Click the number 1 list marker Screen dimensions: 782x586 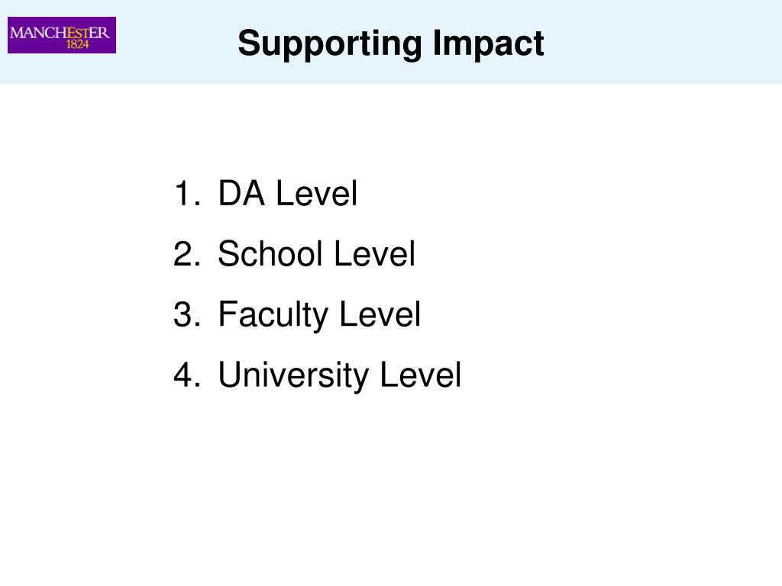pos(187,193)
